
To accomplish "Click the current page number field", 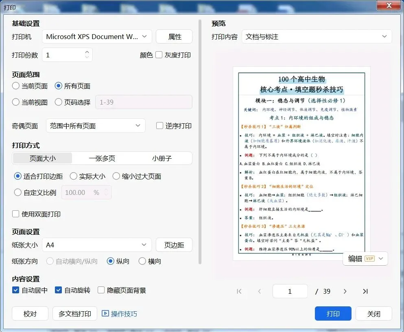I will (290, 291).
